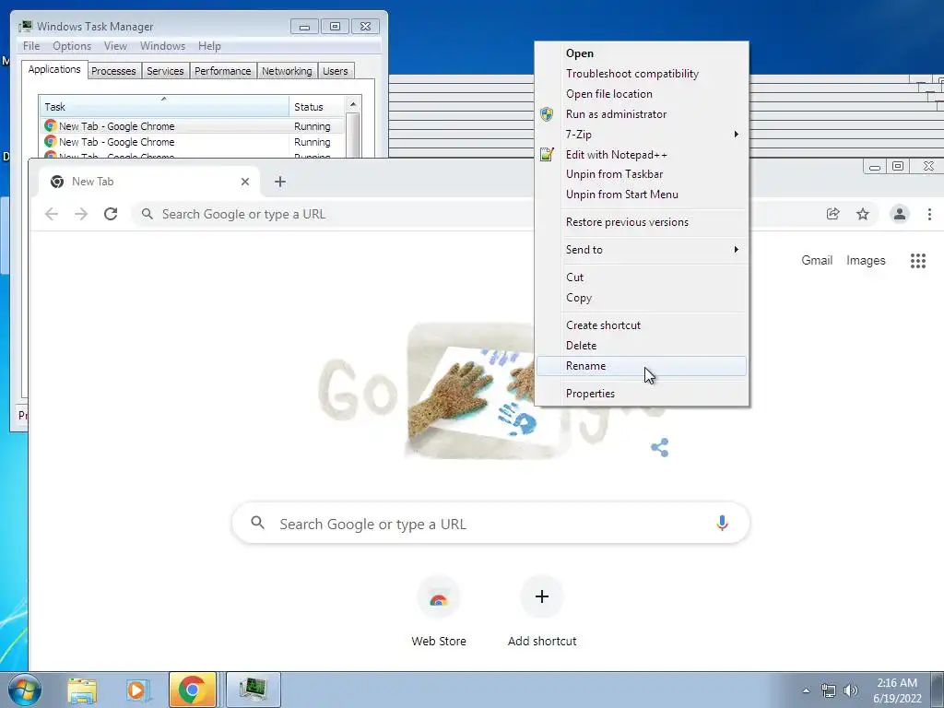
Task: Open the Task Manager Options menu
Action: [x=72, y=46]
